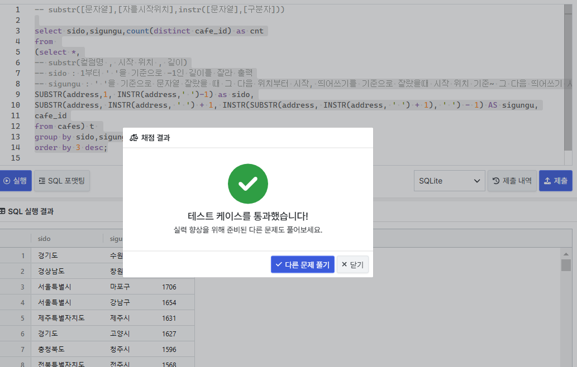Click the 제출 submit button
The width and height of the screenshot is (577, 367).
click(556, 181)
